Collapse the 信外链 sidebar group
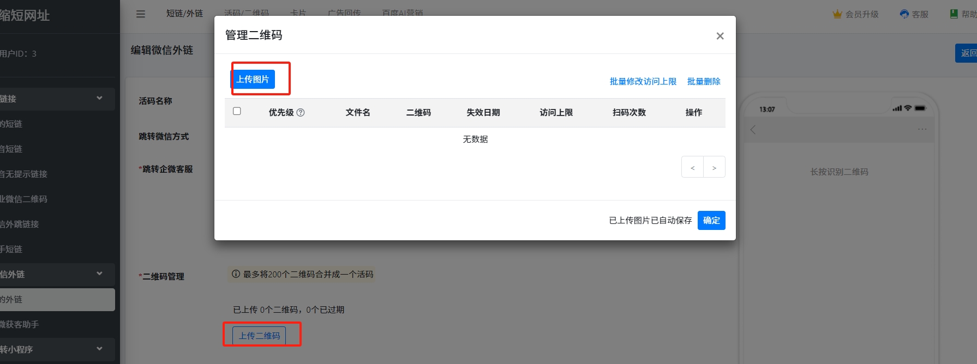This screenshot has height=364, width=977. 99,274
